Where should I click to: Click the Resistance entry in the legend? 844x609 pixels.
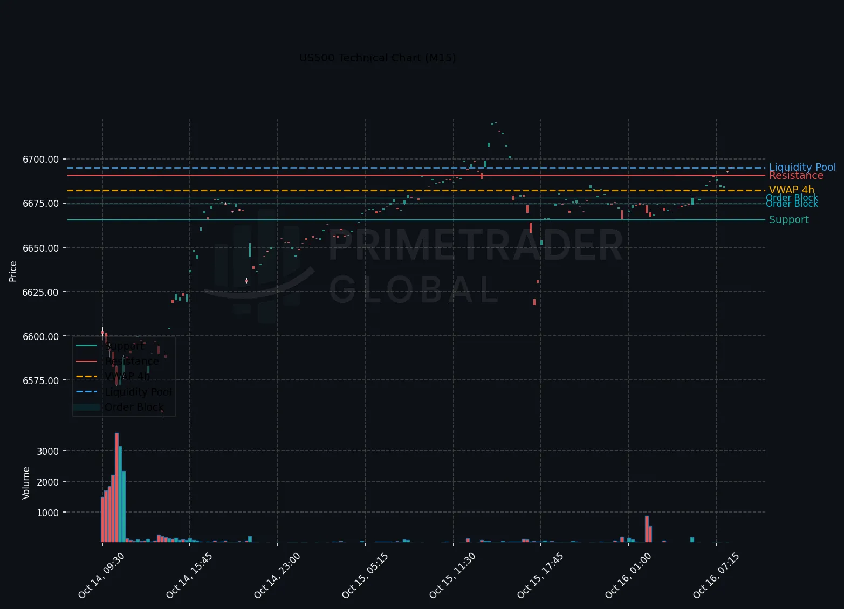(132, 361)
